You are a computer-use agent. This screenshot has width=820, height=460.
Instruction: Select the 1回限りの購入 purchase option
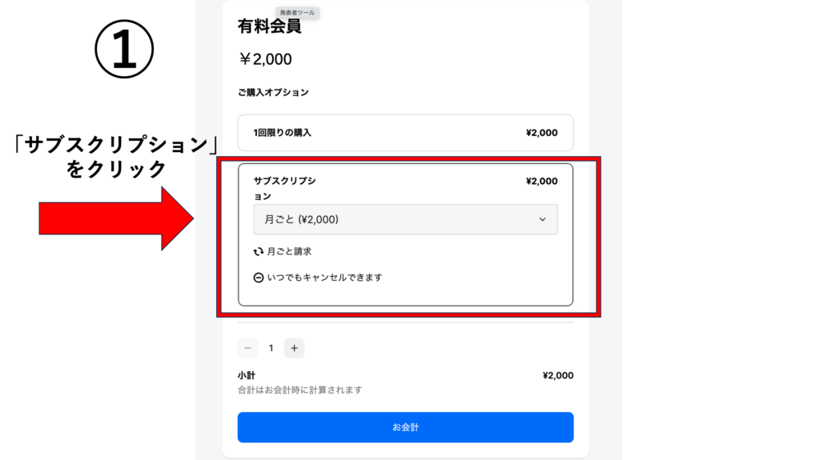(x=405, y=133)
